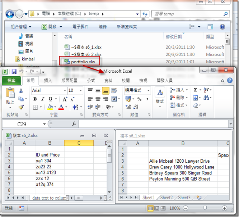Decrease font size with small A
Screen dimensions: 239x217
pos(72,99)
